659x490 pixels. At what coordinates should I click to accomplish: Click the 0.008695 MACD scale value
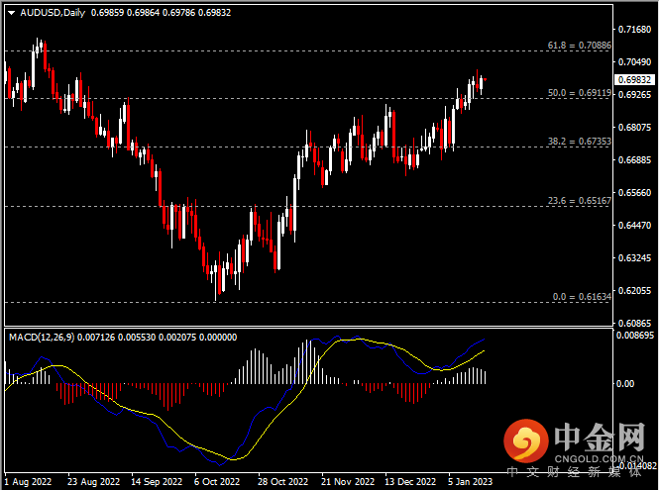635,337
